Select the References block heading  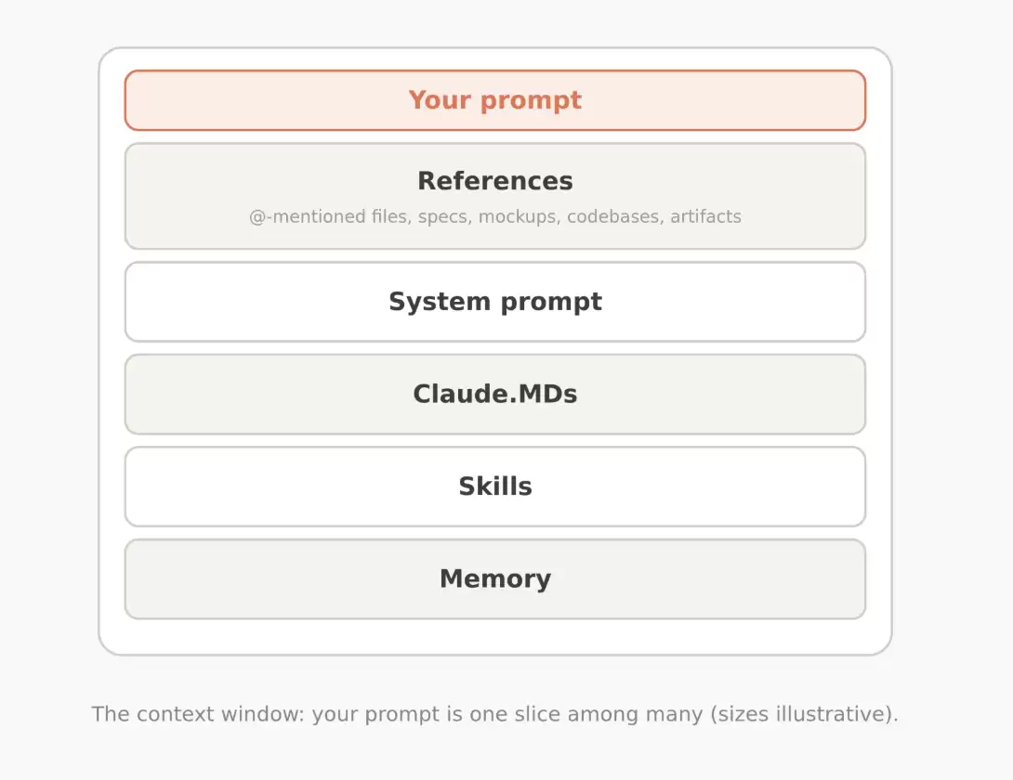[x=494, y=181]
